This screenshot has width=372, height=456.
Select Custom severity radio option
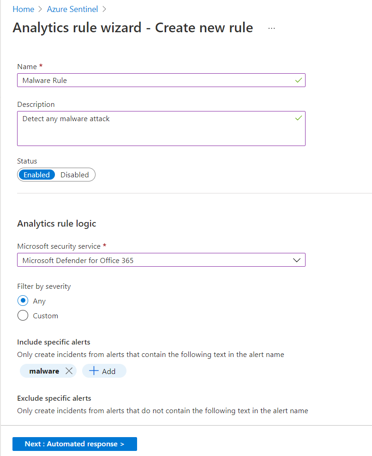tap(23, 316)
